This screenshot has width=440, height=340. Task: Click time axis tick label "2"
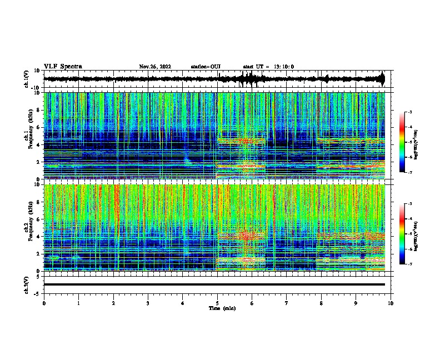pyautogui.click(x=113, y=303)
